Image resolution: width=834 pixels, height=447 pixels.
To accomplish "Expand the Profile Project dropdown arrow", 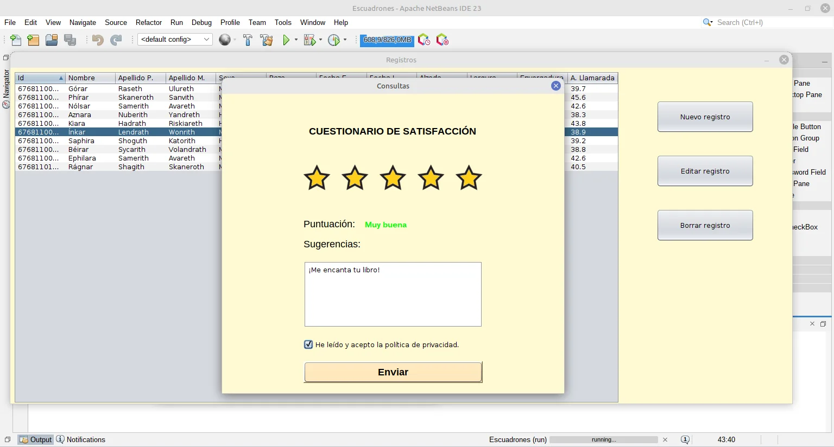I will pyautogui.click(x=345, y=40).
